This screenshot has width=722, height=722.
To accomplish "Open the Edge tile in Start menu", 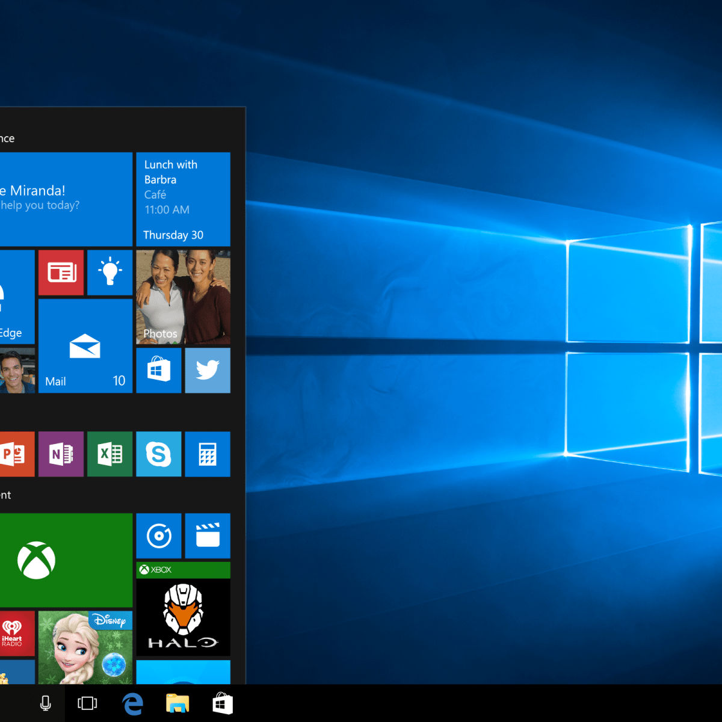I will (x=17, y=297).
